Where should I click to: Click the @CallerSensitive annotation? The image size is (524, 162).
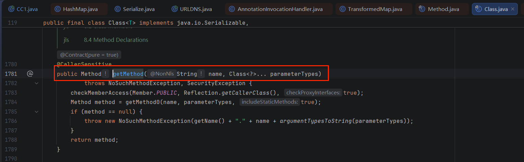click(84, 64)
